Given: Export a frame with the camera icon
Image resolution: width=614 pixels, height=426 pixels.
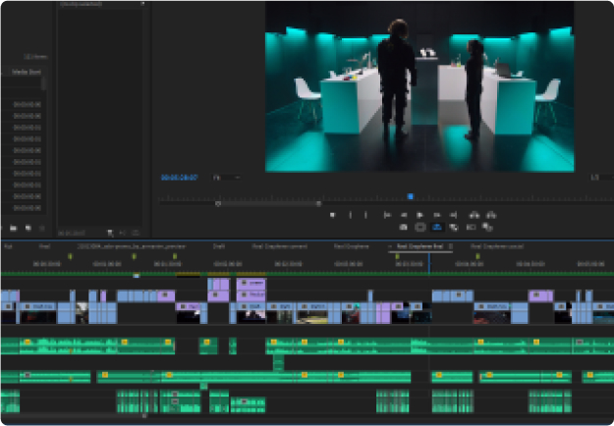Looking at the screenshot, I should coord(404,227).
